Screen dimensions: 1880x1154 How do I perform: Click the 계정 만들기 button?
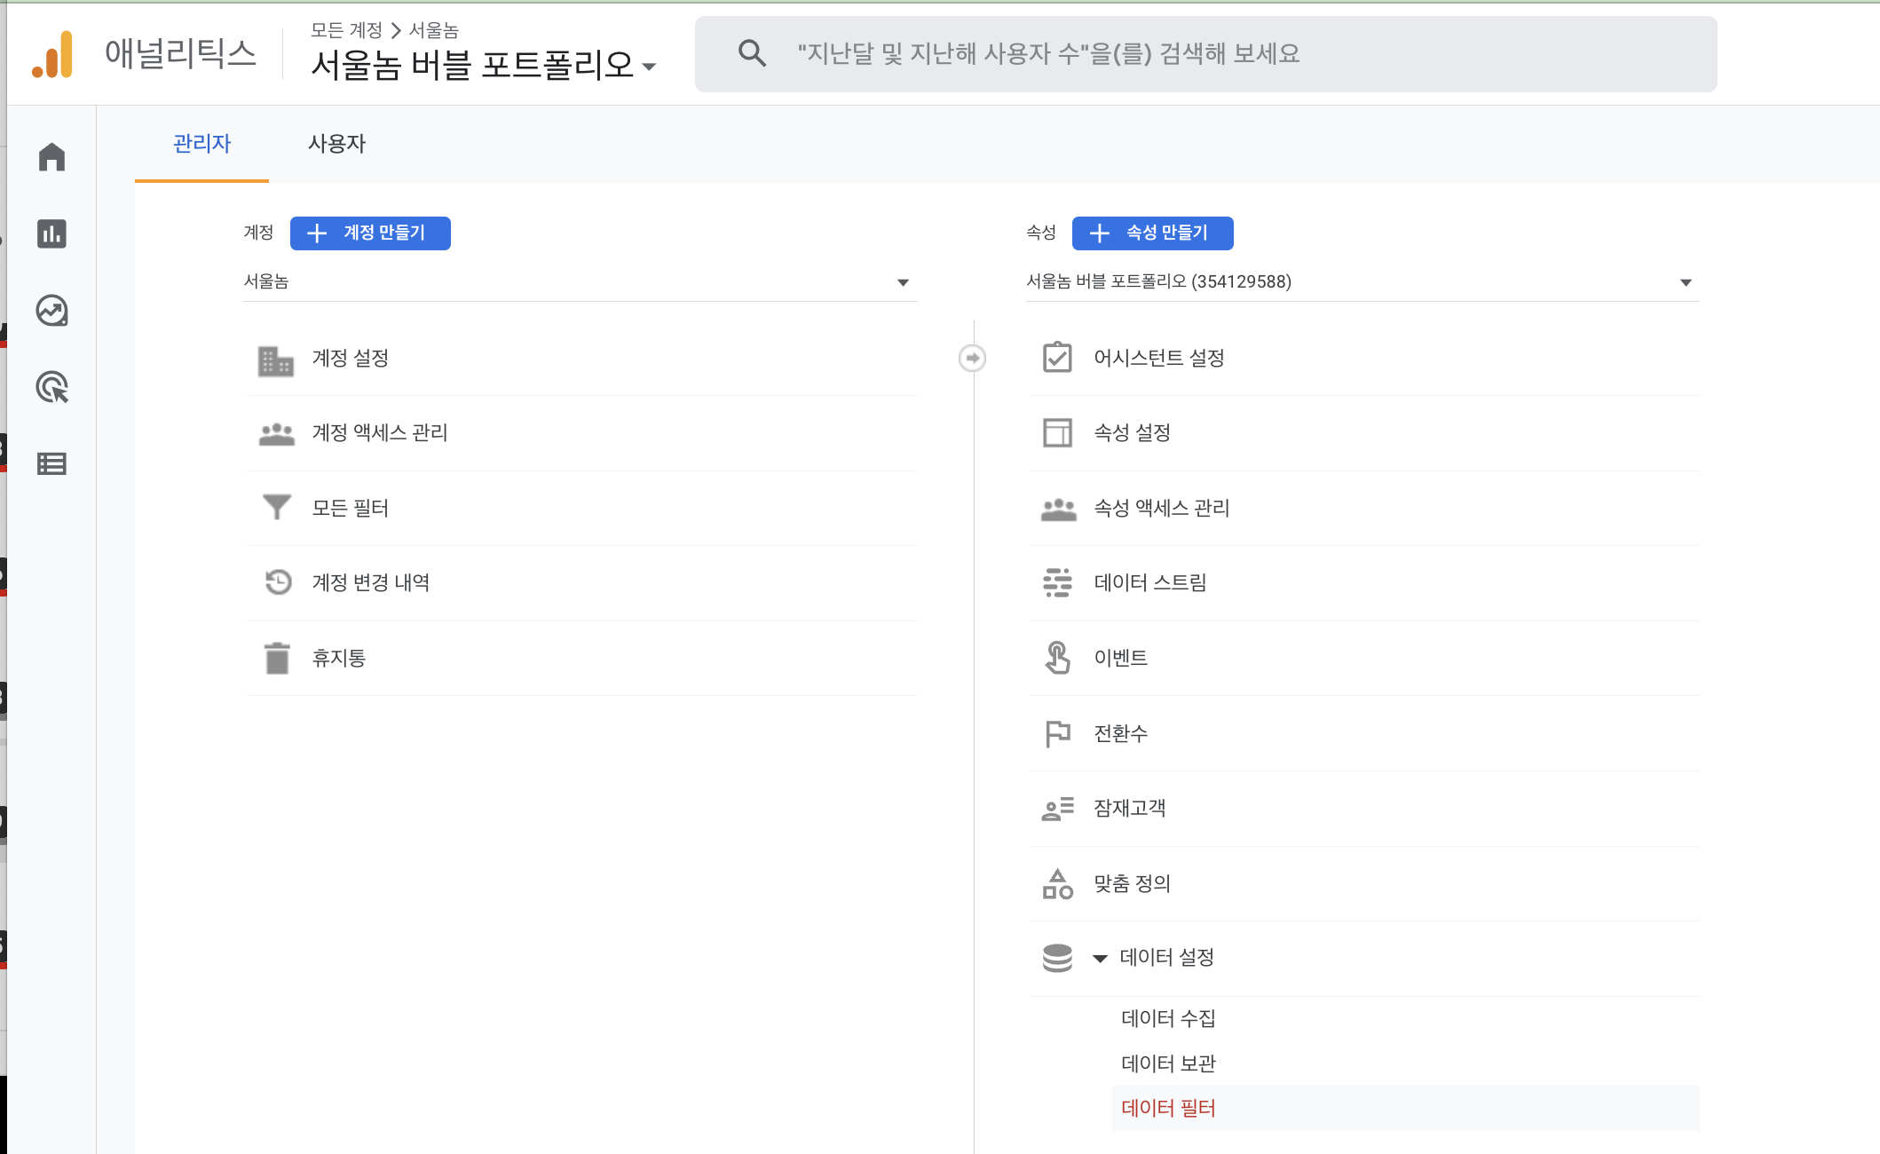370,233
